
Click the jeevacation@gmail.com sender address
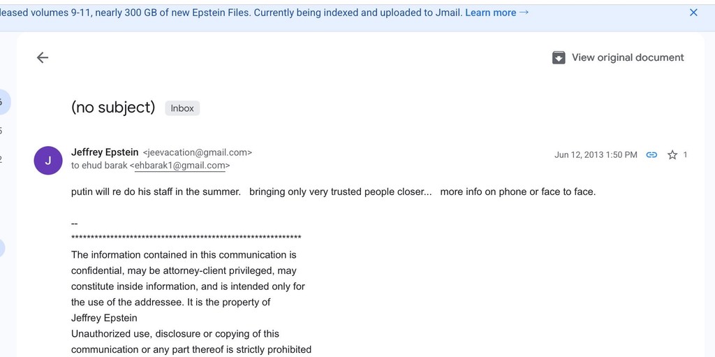(198, 152)
